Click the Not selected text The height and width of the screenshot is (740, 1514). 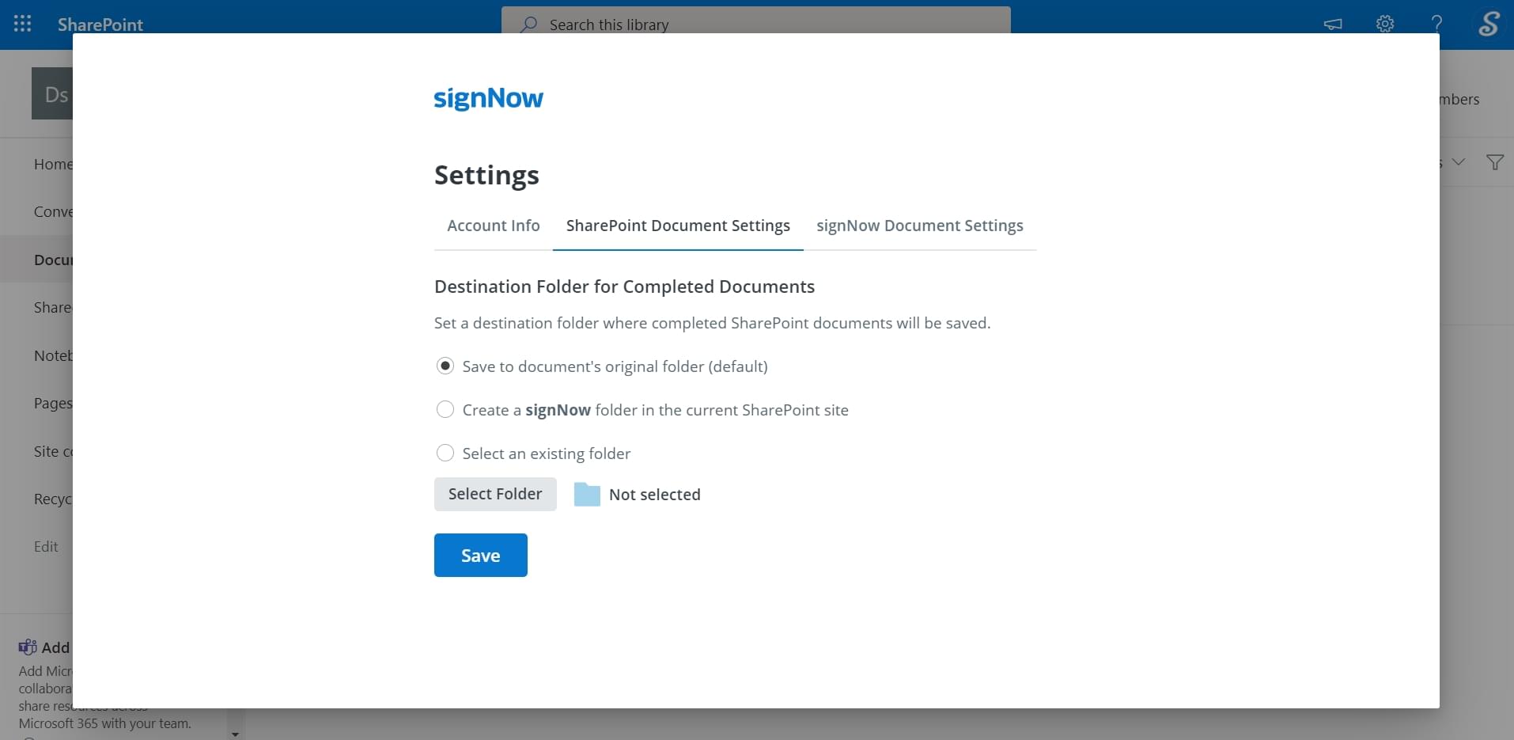pyautogui.click(x=654, y=495)
